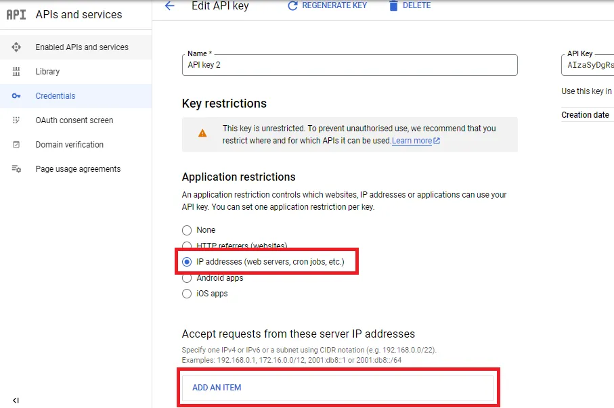Click the back arrow beside Edit API key
This screenshot has height=408, width=614.
pos(169,6)
